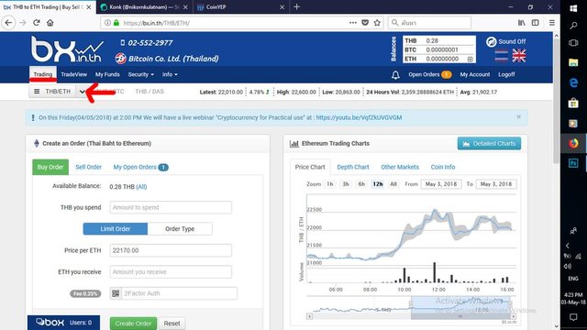Expand the Security menu

point(140,75)
